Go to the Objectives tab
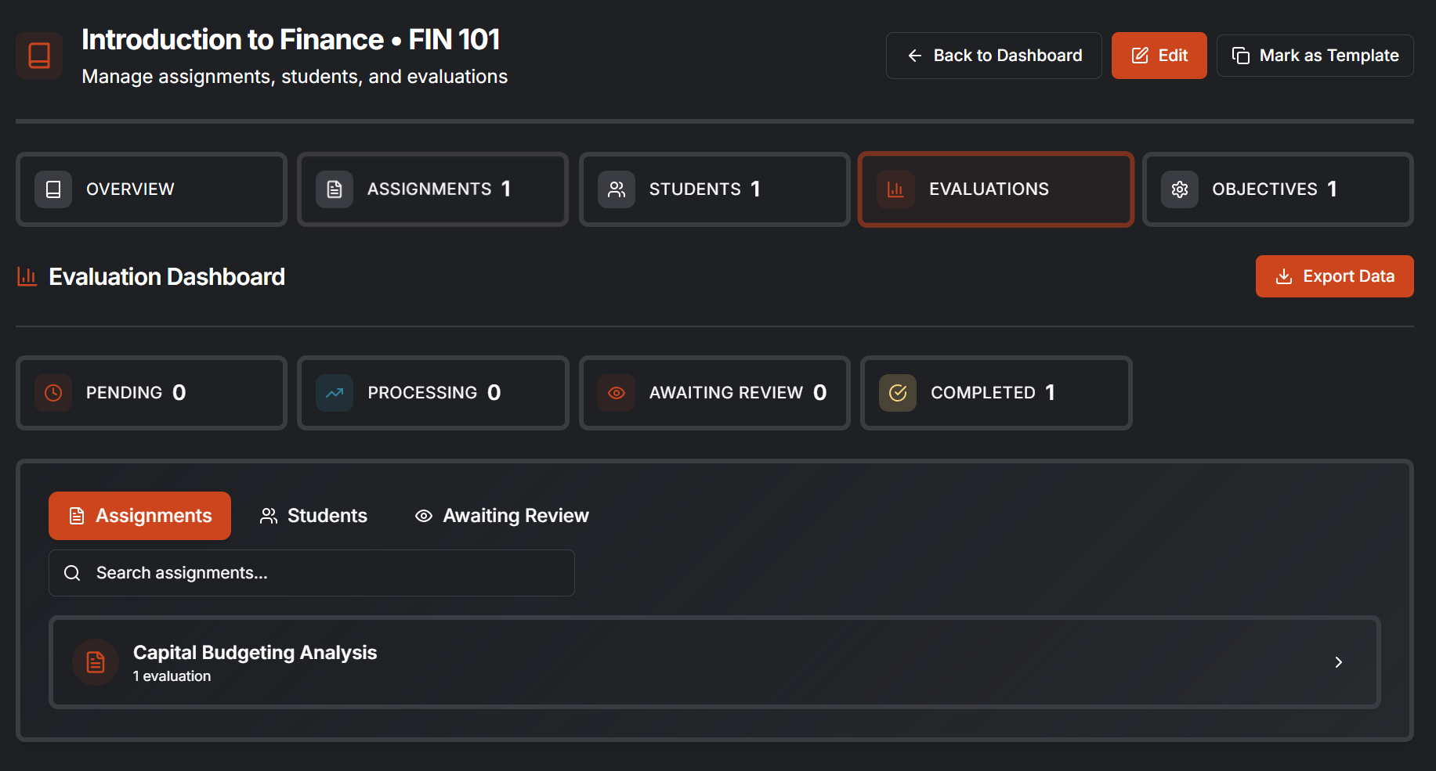The image size is (1436, 771). [x=1278, y=189]
